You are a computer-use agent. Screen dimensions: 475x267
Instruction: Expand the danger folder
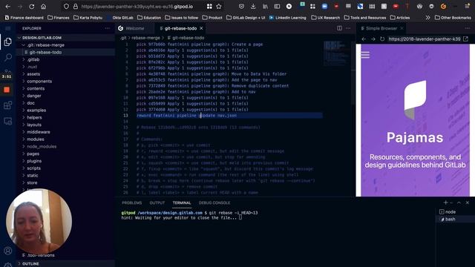pyautogui.click(x=33, y=96)
